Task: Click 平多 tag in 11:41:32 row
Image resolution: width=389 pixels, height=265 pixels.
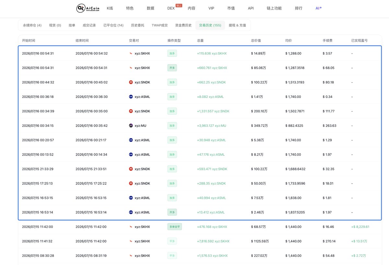Action: (x=172, y=241)
